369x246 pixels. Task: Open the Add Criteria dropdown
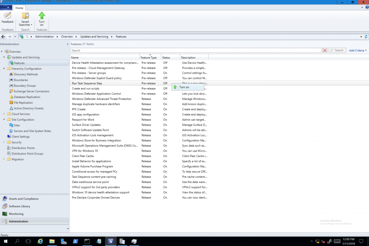coord(358,50)
